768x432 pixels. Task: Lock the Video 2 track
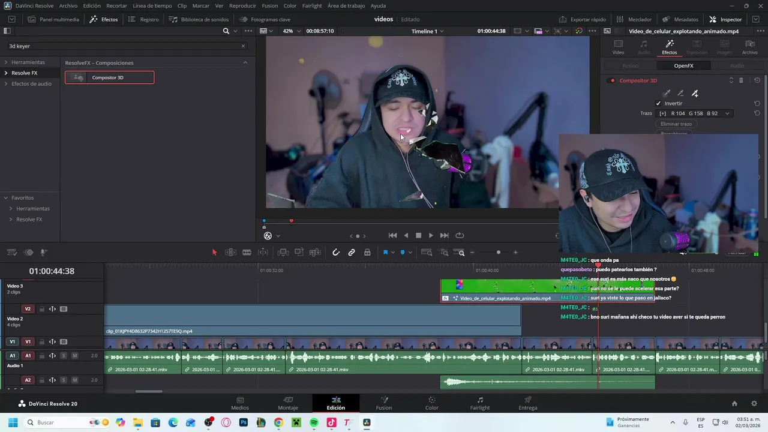(x=42, y=309)
